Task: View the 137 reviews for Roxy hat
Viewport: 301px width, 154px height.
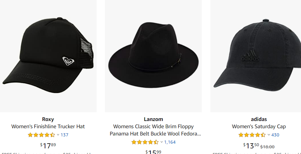Action: point(65,135)
